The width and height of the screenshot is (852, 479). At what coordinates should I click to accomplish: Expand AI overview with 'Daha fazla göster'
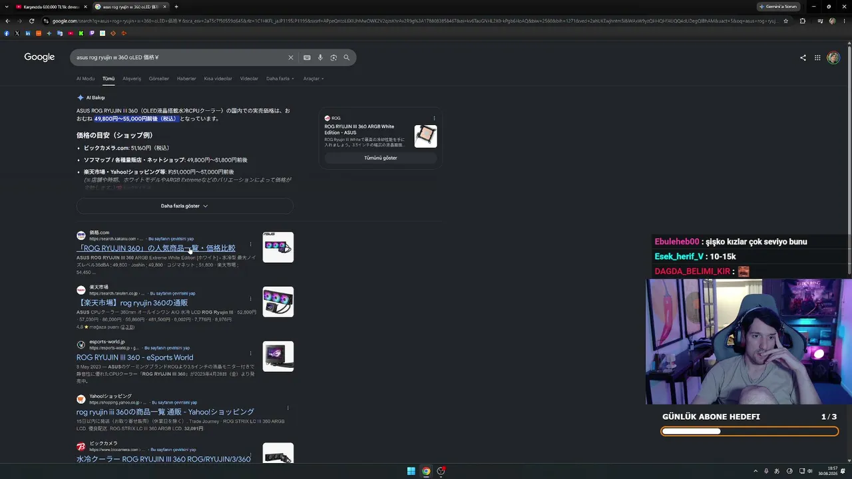184,206
